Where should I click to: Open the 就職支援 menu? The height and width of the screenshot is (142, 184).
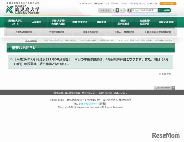point(101,22)
